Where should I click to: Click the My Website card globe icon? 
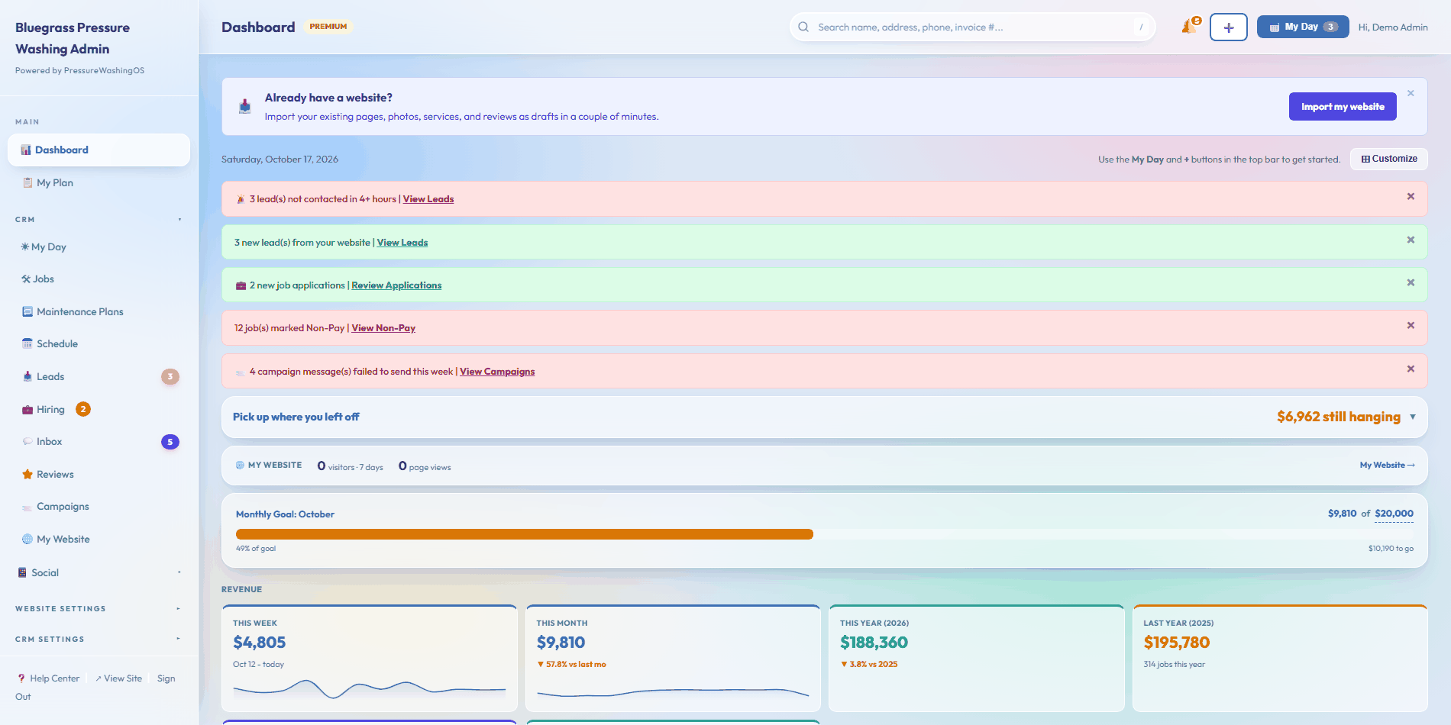click(x=240, y=465)
